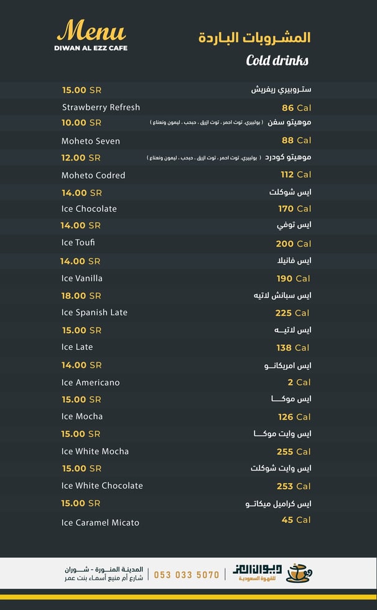Screen dimensions: 377x610
Task: Click the Cold drinks section heading
Action: point(277,60)
